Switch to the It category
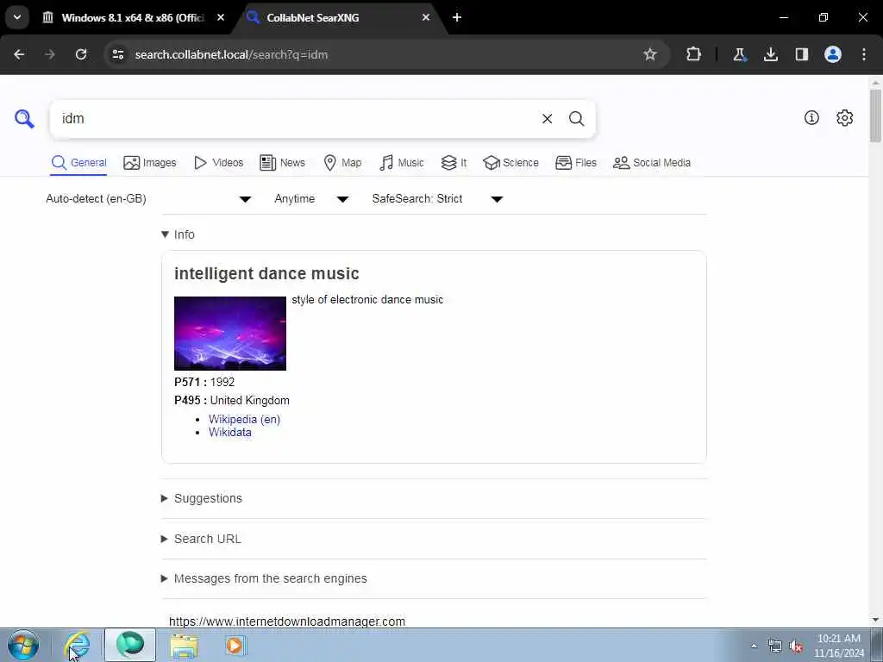Screen dimensions: 883x662 point(454,163)
